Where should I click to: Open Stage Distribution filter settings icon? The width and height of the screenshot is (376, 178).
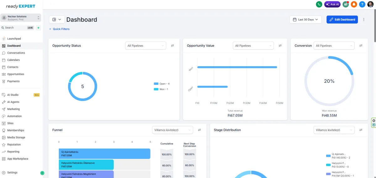point(361,130)
